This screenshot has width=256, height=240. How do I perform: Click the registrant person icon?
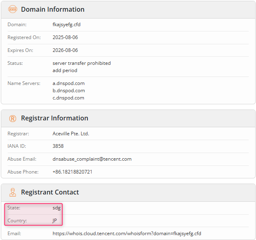click(12, 192)
